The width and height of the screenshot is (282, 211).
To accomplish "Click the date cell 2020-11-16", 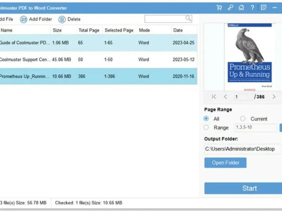I will 183,76.
